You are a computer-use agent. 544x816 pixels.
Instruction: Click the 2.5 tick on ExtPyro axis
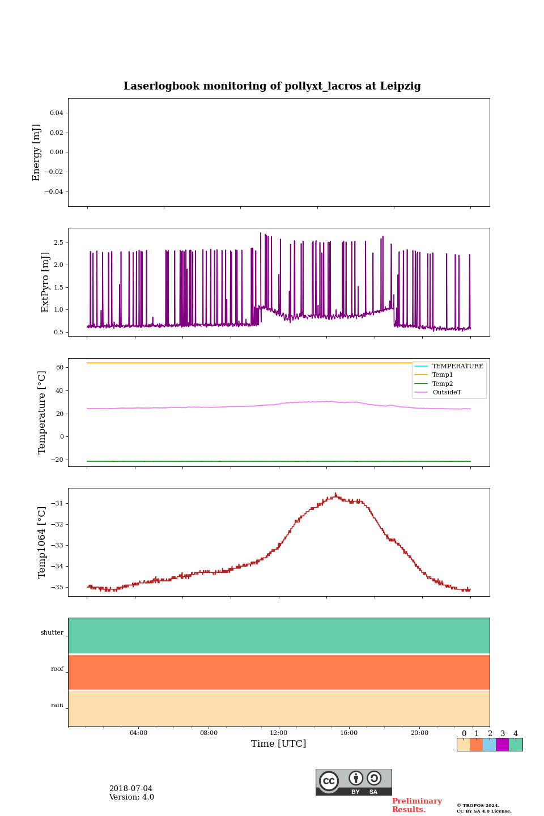(x=58, y=243)
